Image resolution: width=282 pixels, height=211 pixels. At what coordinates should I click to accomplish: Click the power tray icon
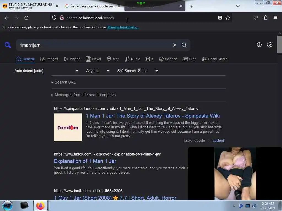(254, 206)
